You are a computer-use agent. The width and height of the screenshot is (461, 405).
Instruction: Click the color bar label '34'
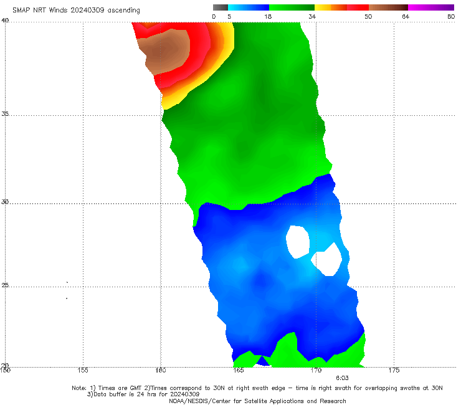pyautogui.click(x=312, y=16)
